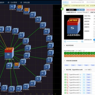Image resolution: width=95 pixels, height=95 pixels.
Task: Click the GigabitEthernet8/6 port name
Action: click(x=74, y=88)
